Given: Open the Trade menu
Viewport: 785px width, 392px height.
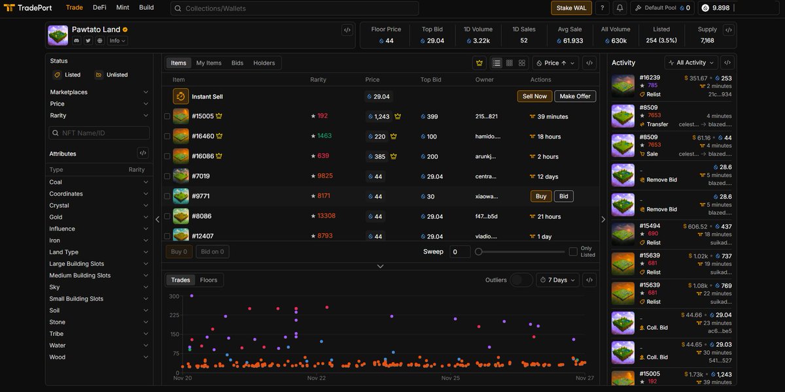Looking at the screenshot, I should pos(75,8).
